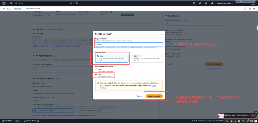Open the soft keyboard icon in IME bar

point(243,121)
